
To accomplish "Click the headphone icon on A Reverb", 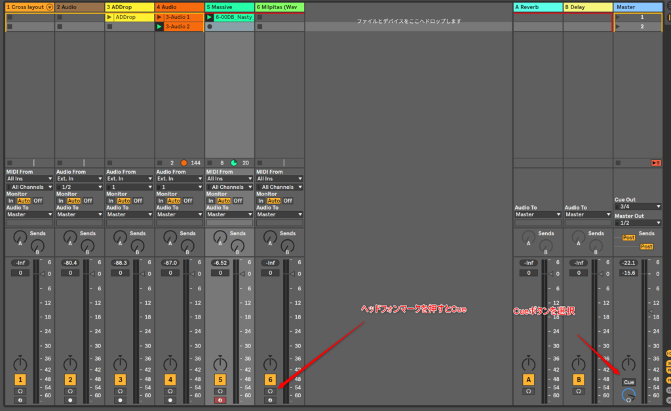I will [x=528, y=391].
